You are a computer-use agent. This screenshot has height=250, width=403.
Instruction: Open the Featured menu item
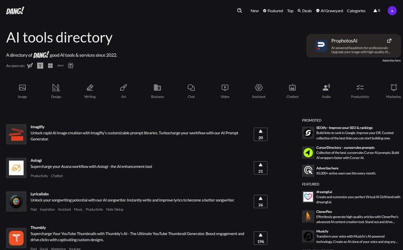273,11
